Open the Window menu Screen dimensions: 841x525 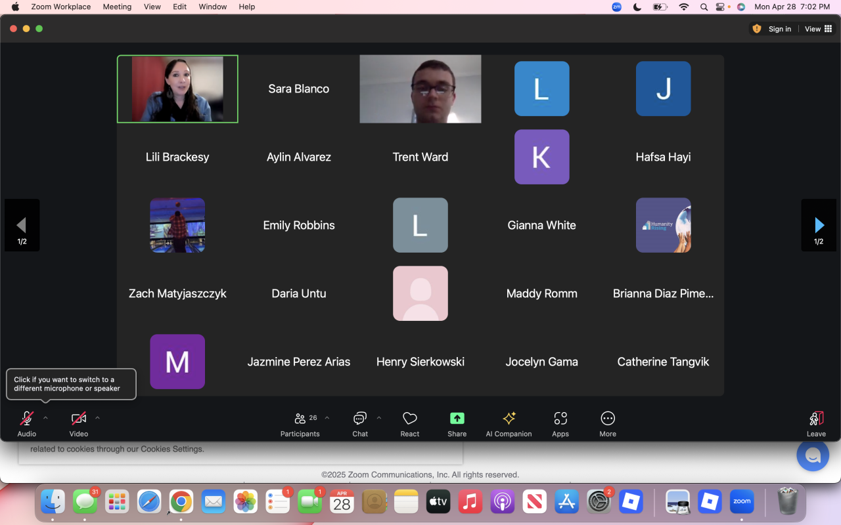click(x=213, y=7)
